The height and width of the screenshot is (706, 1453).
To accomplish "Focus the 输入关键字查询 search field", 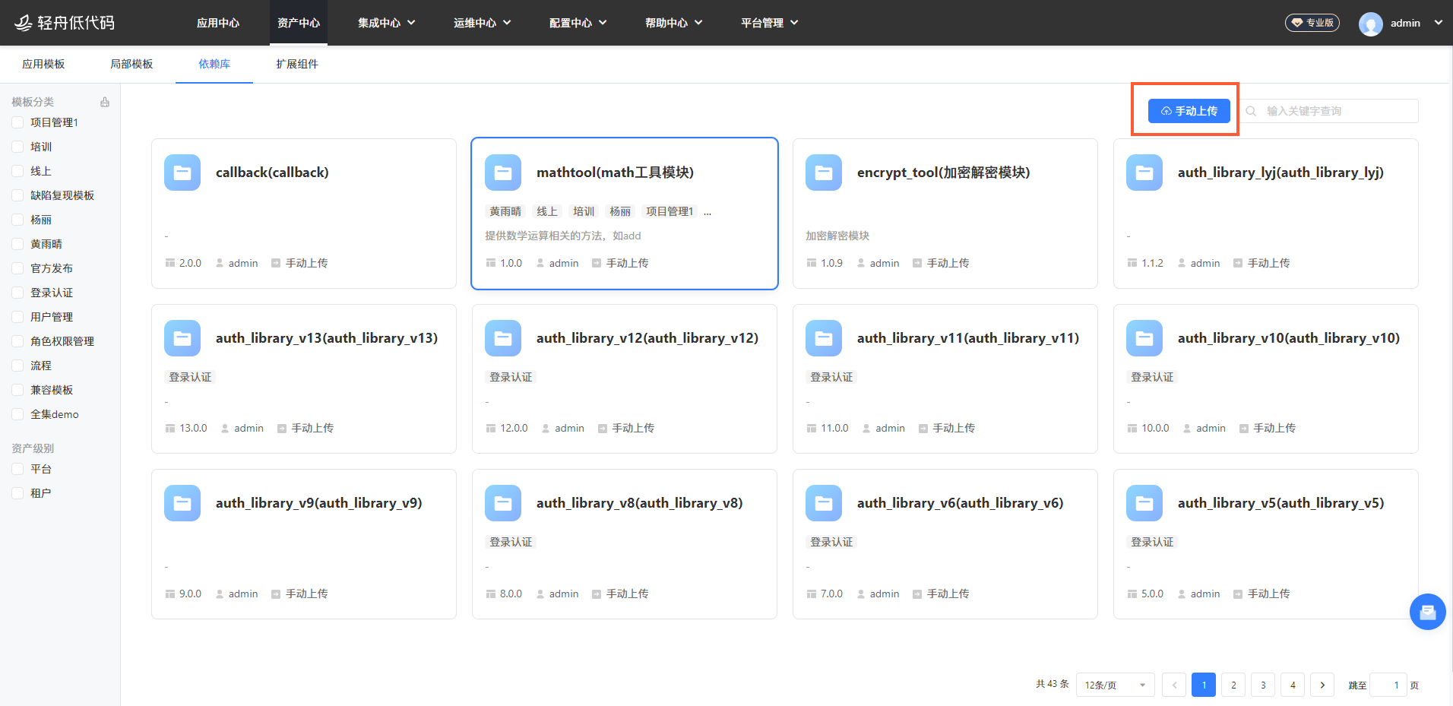I will (x=1328, y=111).
